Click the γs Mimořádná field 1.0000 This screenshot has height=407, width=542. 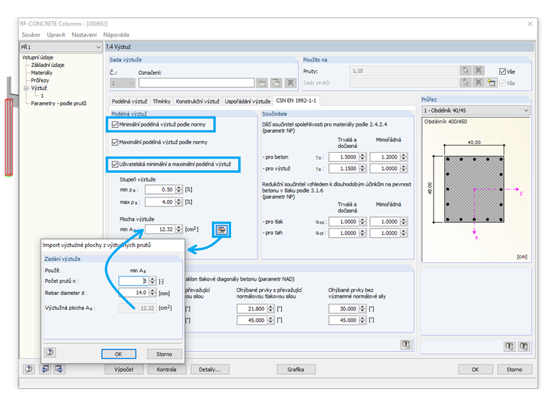coord(385,169)
